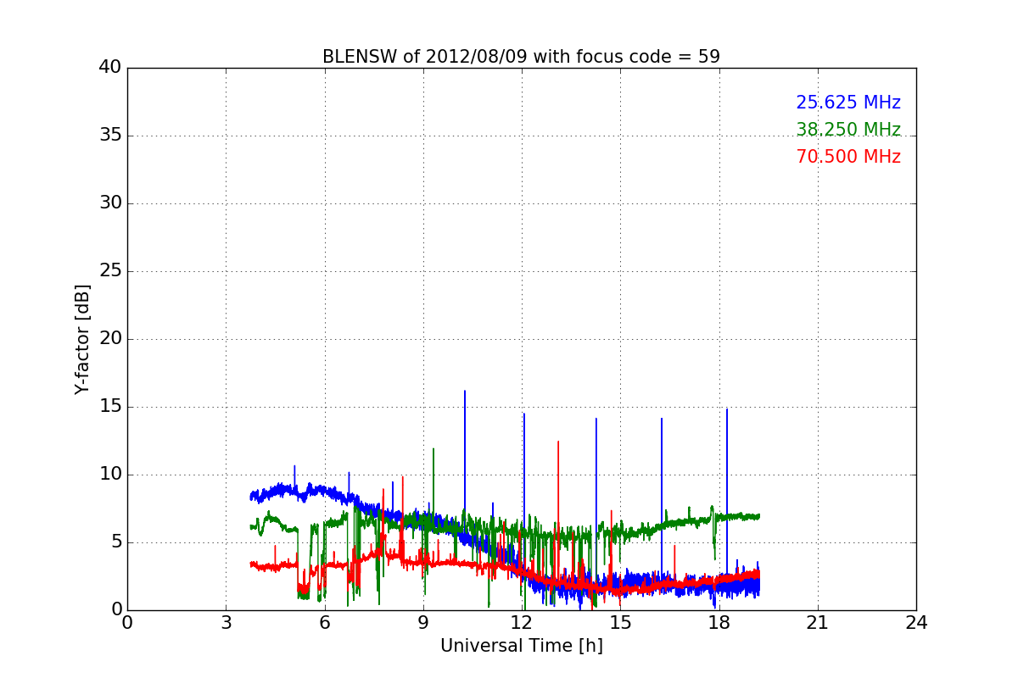The width and height of the screenshot is (1018, 678).
Task: Select the 38.250 MHz legend label
Action: (x=848, y=130)
